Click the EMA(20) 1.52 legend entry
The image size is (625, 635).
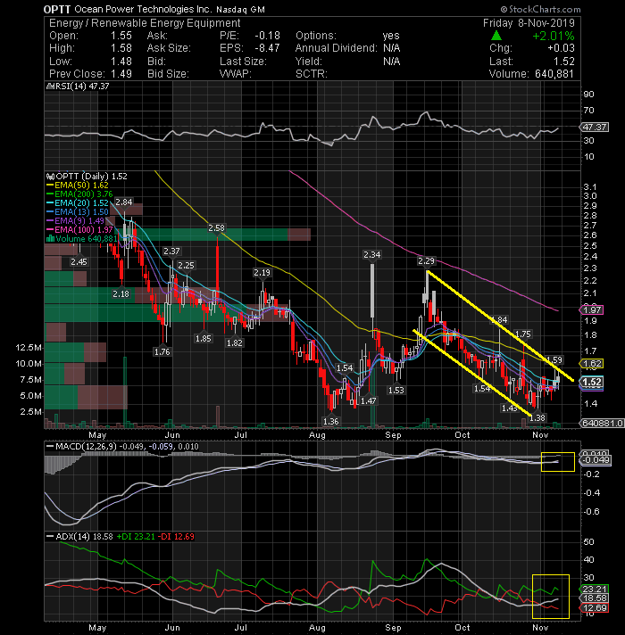[81, 203]
